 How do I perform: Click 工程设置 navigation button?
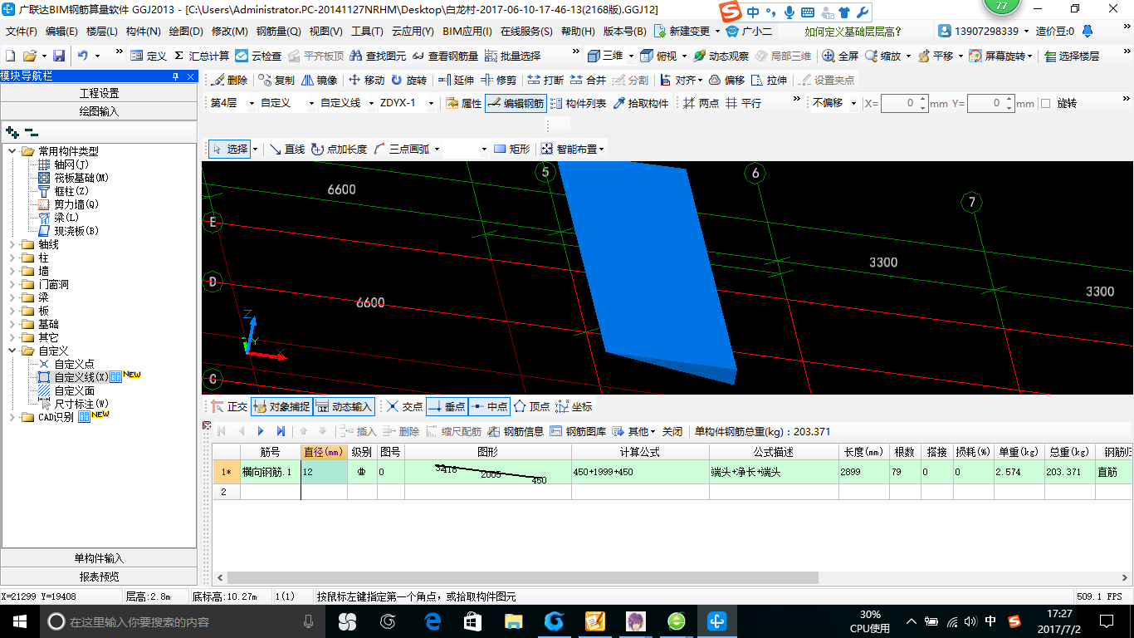tap(99, 92)
